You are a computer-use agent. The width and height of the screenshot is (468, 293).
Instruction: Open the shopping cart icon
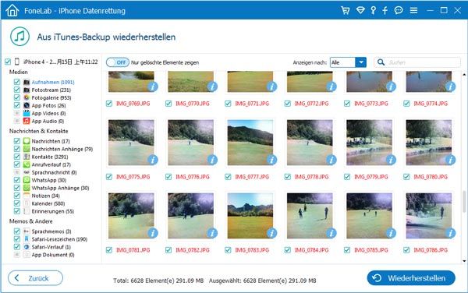[346, 11]
